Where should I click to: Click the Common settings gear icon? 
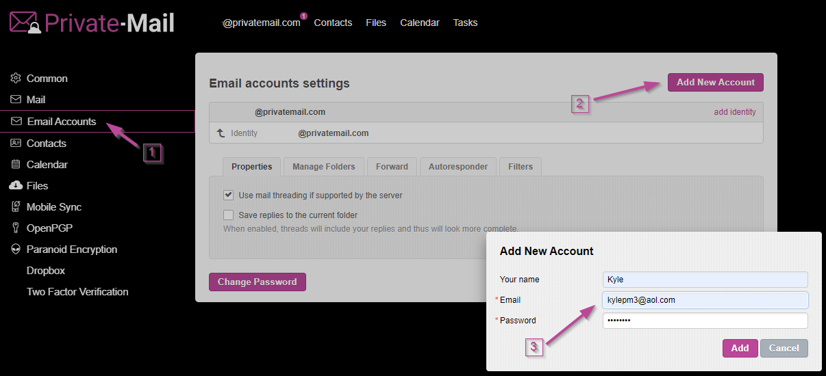pyautogui.click(x=16, y=78)
